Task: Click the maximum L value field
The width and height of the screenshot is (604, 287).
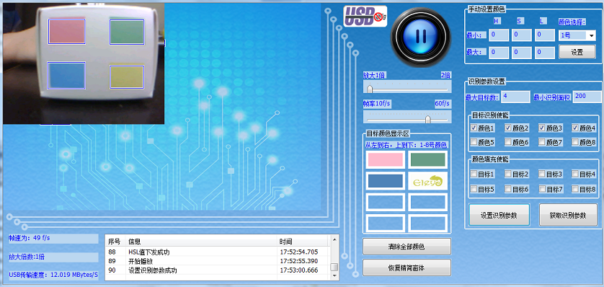Action: [544, 53]
